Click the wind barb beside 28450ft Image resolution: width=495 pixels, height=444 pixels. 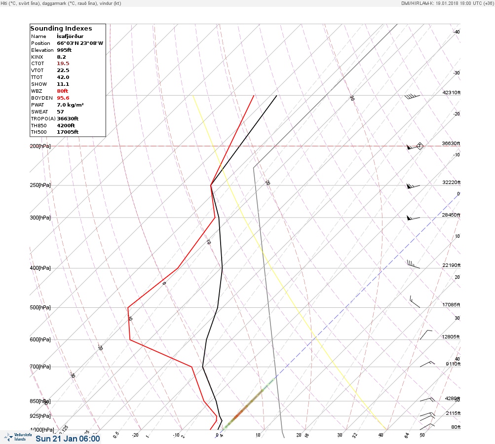click(x=413, y=218)
